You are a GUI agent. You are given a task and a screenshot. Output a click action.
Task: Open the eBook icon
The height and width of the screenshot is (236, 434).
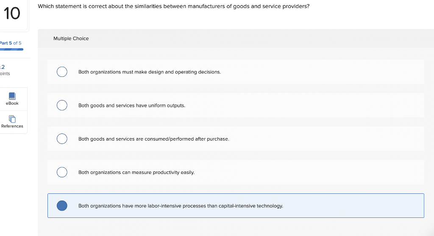click(x=12, y=96)
